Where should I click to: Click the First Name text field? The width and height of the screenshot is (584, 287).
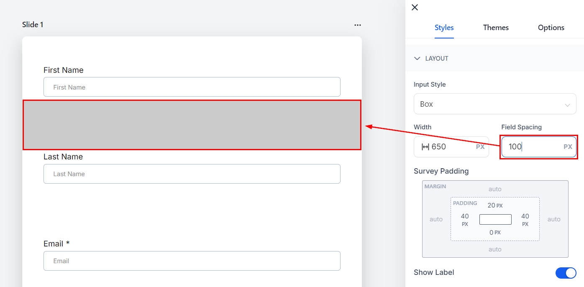tap(192, 87)
